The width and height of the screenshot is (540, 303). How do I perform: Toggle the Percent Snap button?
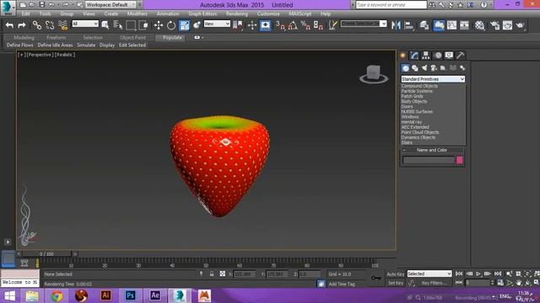point(305,25)
